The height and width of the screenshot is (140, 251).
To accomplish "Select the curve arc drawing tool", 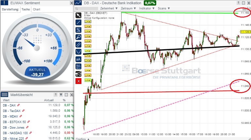I will tap(78, 52).
